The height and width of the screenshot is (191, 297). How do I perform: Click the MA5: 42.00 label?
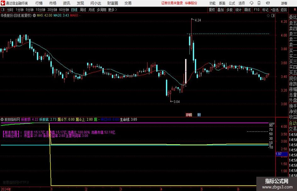point(44,15)
